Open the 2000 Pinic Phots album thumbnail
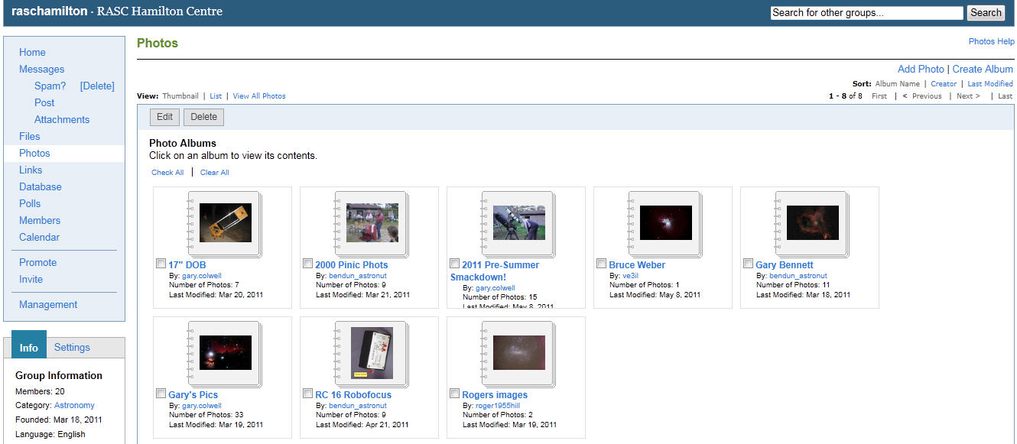Viewport: 1017px width, 444px height. coord(372,222)
